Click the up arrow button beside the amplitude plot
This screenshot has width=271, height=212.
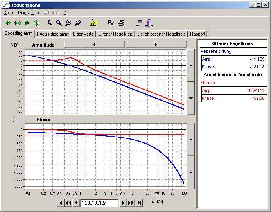[x=191, y=65]
